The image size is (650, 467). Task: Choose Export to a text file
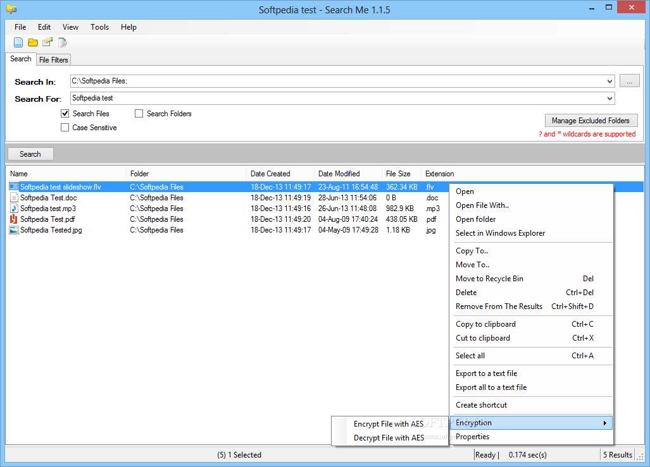pos(531,373)
